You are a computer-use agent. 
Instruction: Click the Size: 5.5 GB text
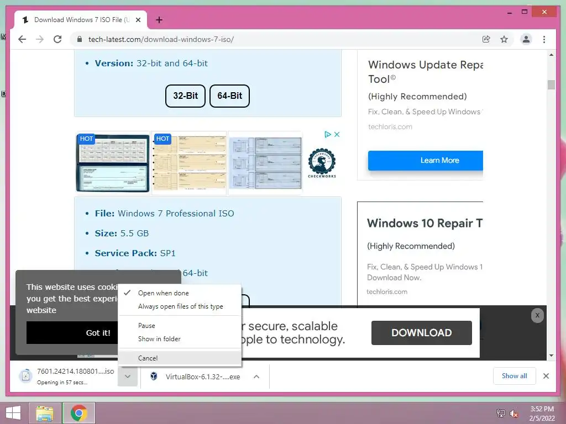coord(122,234)
